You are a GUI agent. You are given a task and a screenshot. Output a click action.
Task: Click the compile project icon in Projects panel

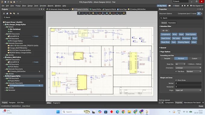[7, 14]
